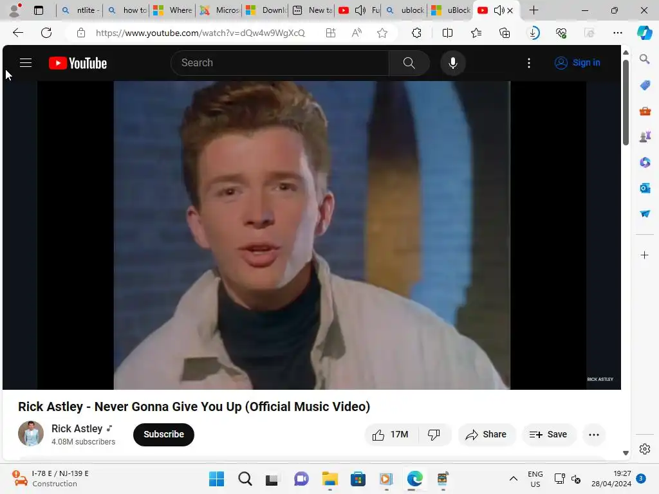Open the traffic widget I-78 E
Screen dimensions: 659x494
point(50,479)
